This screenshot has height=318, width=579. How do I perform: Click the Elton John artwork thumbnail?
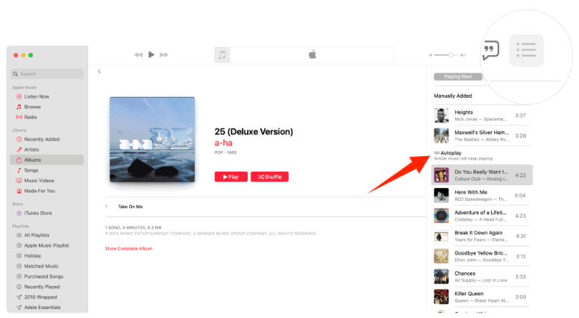(441, 257)
